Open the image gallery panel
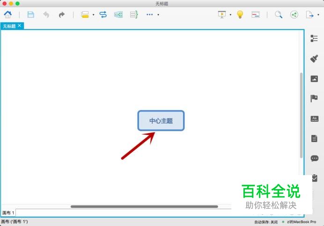 (x=314, y=79)
